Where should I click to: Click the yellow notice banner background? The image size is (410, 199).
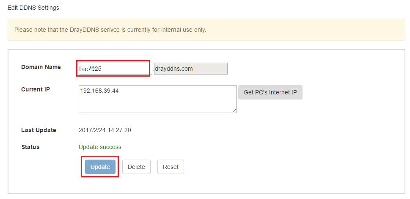[x=317, y=30]
